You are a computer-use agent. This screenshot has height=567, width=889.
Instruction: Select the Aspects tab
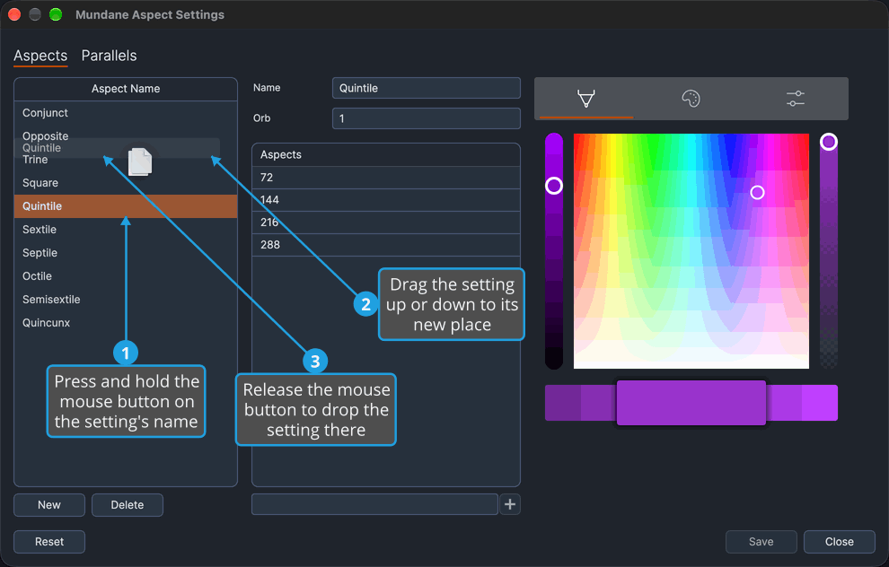pyautogui.click(x=40, y=56)
